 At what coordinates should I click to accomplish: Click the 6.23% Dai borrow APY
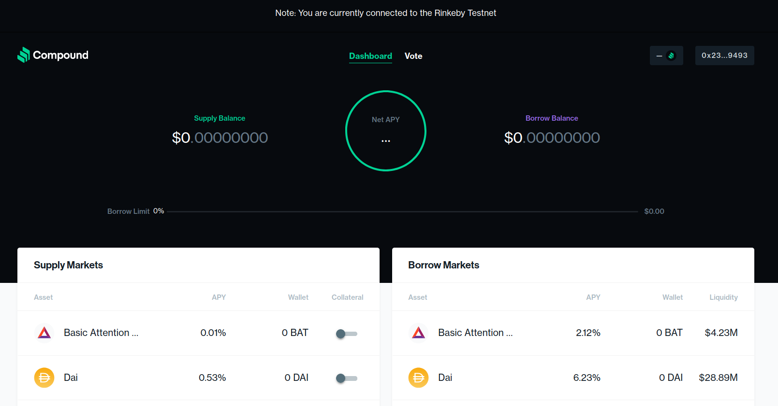(587, 378)
